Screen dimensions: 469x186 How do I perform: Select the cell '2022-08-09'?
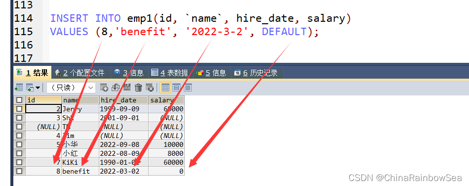click(x=124, y=153)
